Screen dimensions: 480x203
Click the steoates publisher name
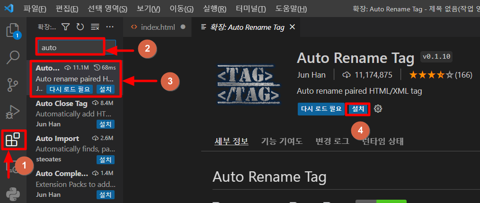[48, 159]
